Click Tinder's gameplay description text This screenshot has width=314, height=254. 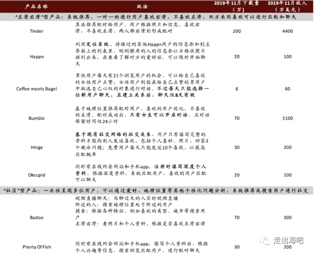click(137, 28)
